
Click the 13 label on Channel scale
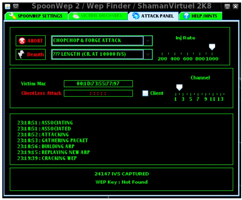(220, 99)
